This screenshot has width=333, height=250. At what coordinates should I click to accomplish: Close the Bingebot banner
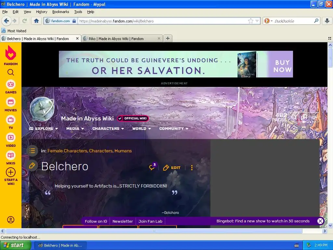click(320, 221)
